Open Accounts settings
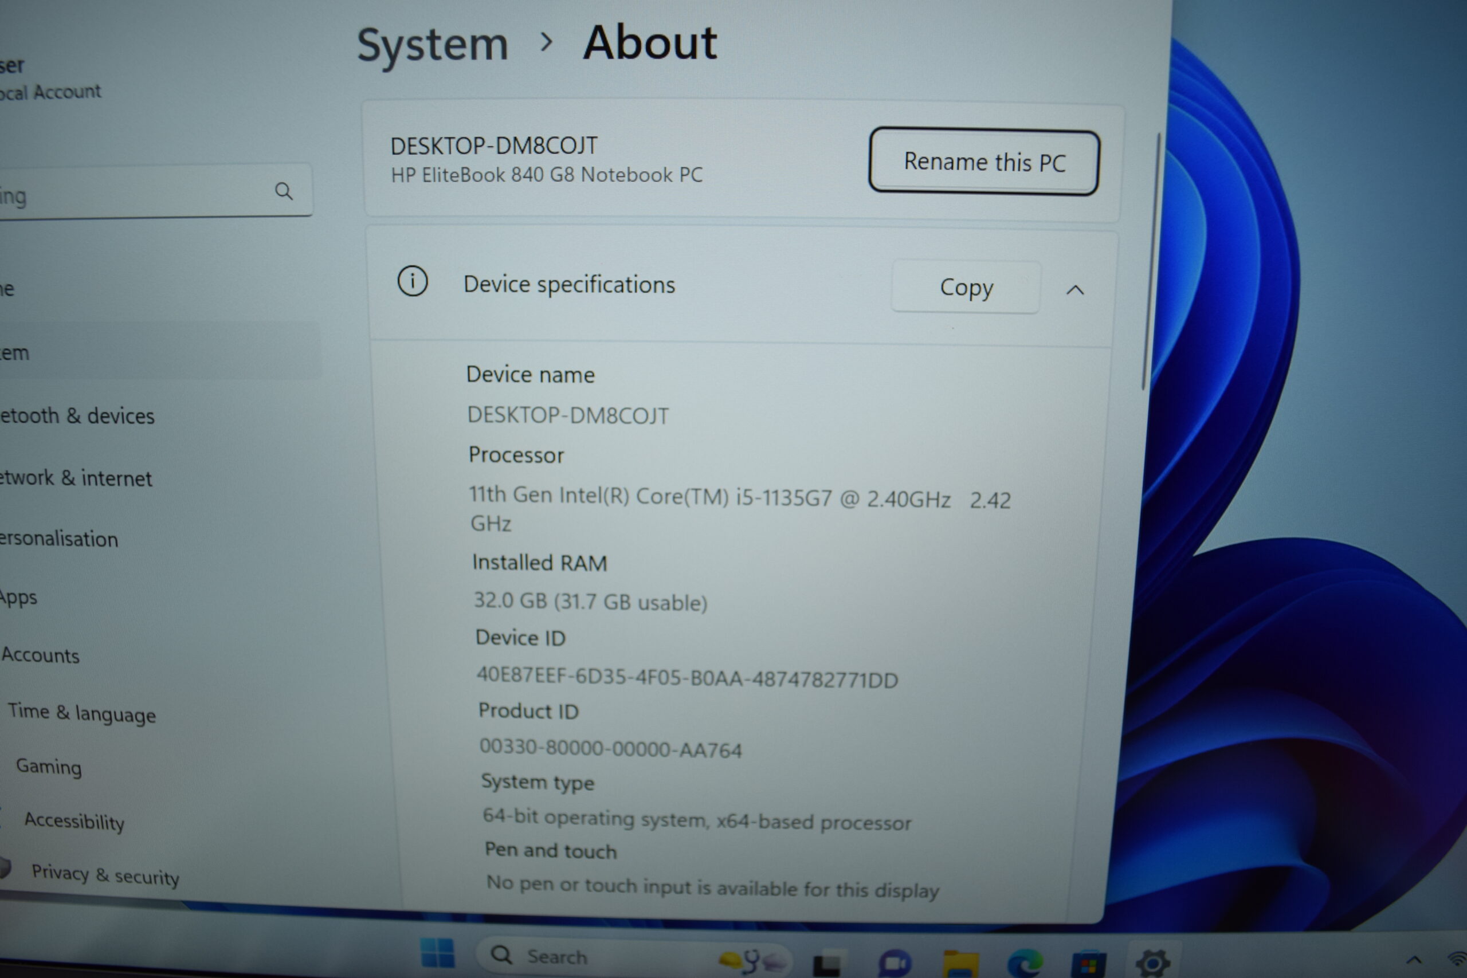This screenshot has height=978, width=1467. [41, 655]
